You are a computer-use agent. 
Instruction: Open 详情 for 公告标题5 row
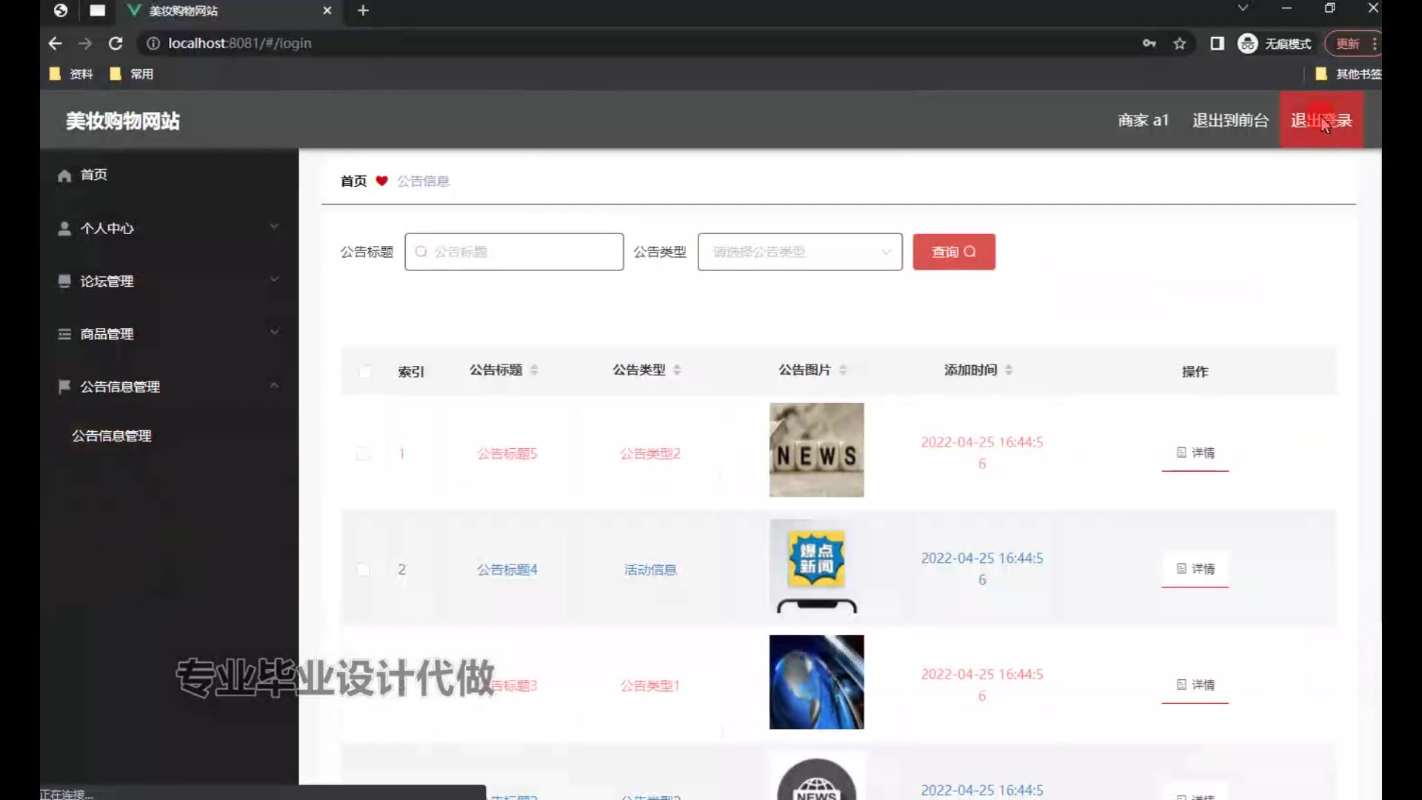[x=1195, y=453]
